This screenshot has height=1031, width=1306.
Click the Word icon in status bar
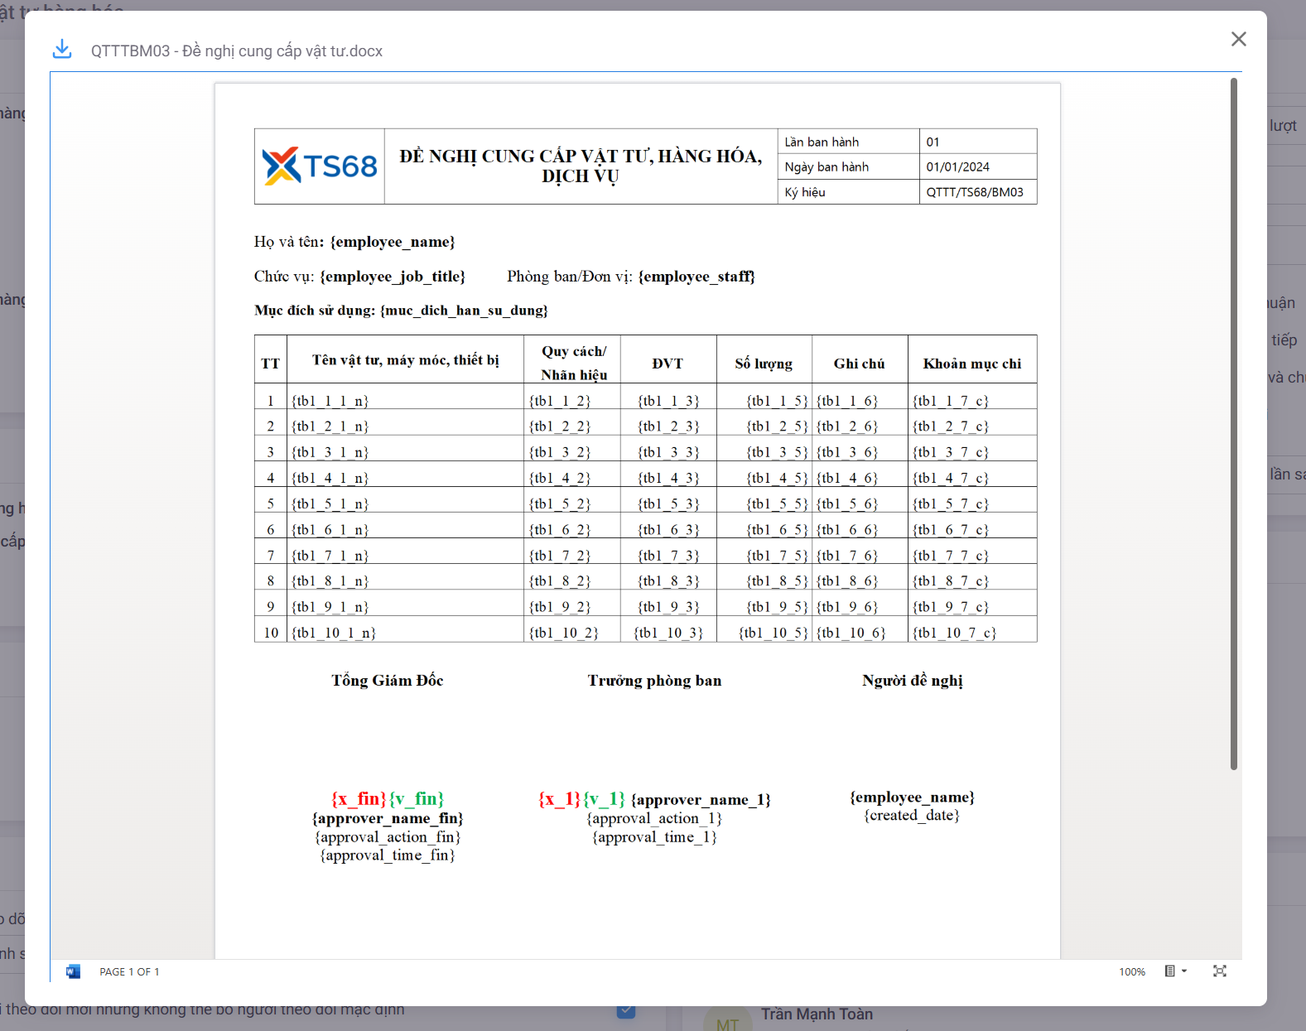pos(74,971)
